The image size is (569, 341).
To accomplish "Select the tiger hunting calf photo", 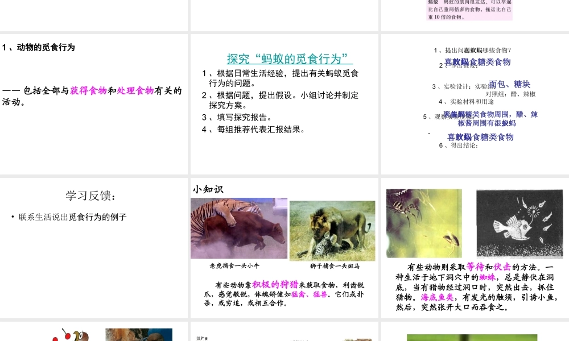I will tap(239, 228).
